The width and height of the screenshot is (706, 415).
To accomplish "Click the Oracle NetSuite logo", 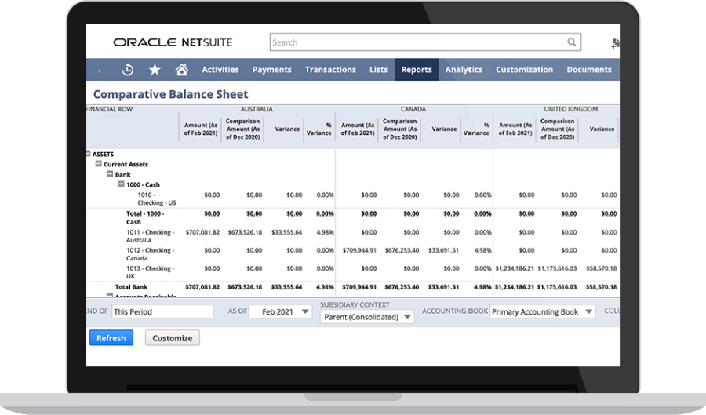I will pyautogui.click(x=173, y=42).
